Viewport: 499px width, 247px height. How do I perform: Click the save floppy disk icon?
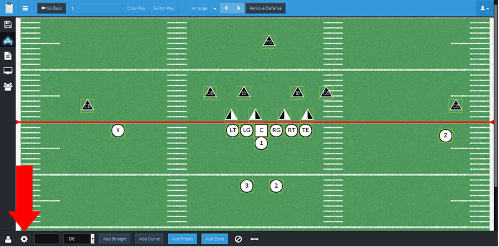point(7,25)
